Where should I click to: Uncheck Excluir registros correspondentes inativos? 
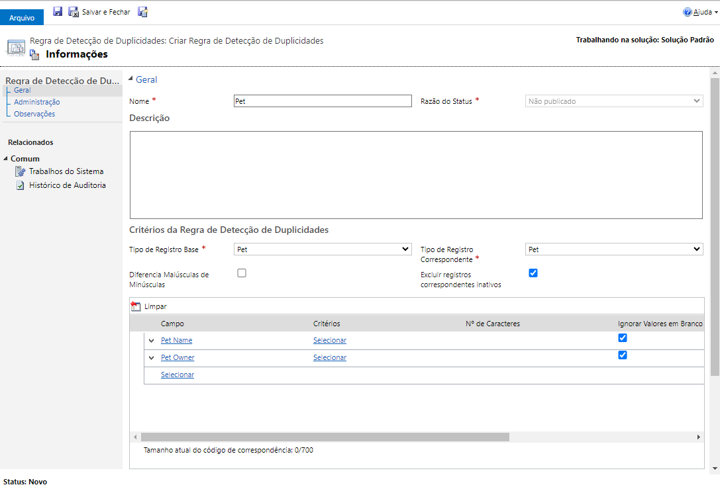[533, 273]
